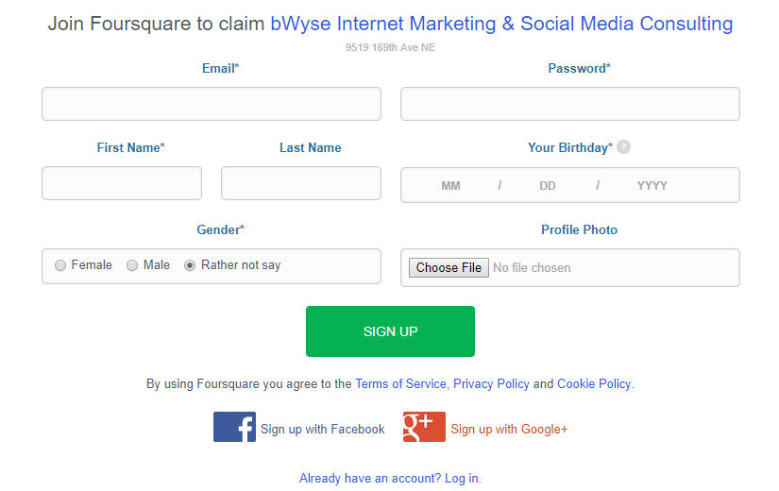Focus the Password input field

(569, 104)
